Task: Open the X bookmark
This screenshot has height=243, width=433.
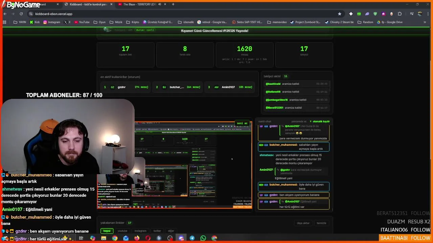Action: click(67, 22)
